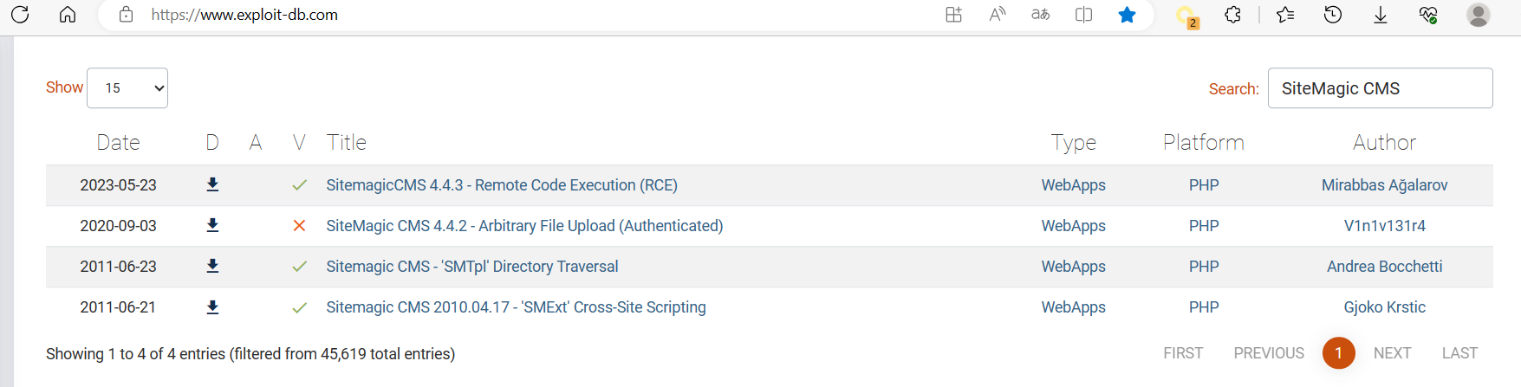
Task: Go to the browser home page
Action: [x=68, y=15]
